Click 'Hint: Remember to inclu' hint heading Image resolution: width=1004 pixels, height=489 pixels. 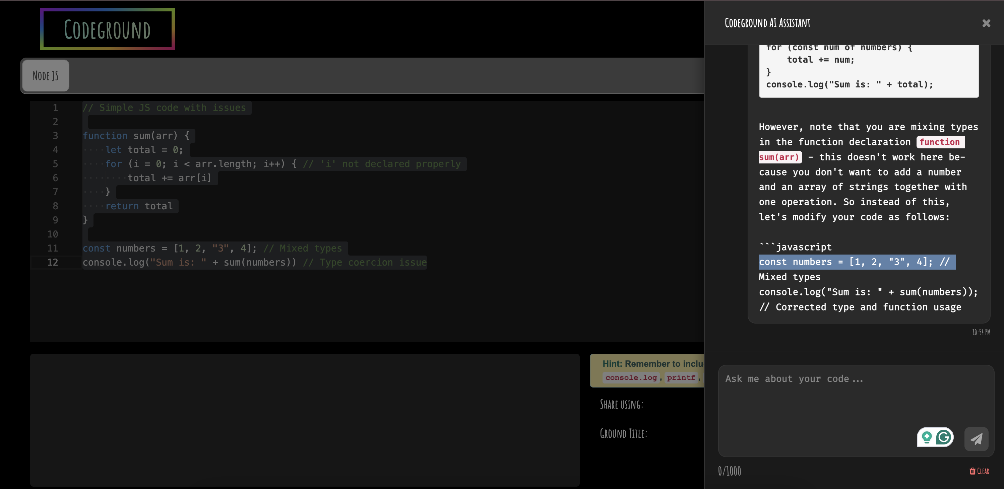click(x=653, y=363)
